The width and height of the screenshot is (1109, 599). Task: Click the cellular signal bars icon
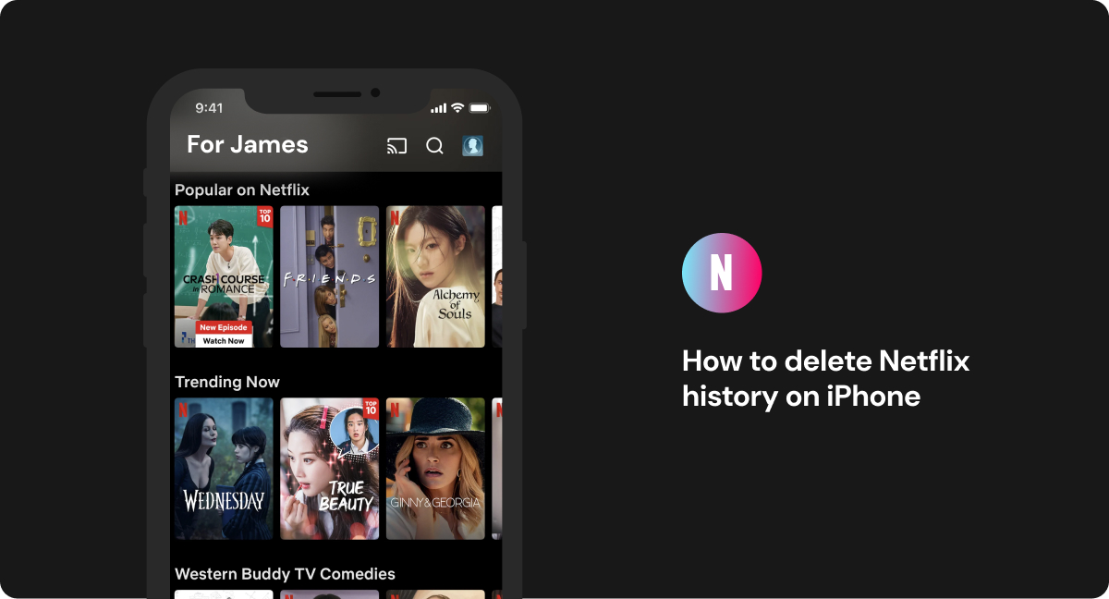pos(441,107)
